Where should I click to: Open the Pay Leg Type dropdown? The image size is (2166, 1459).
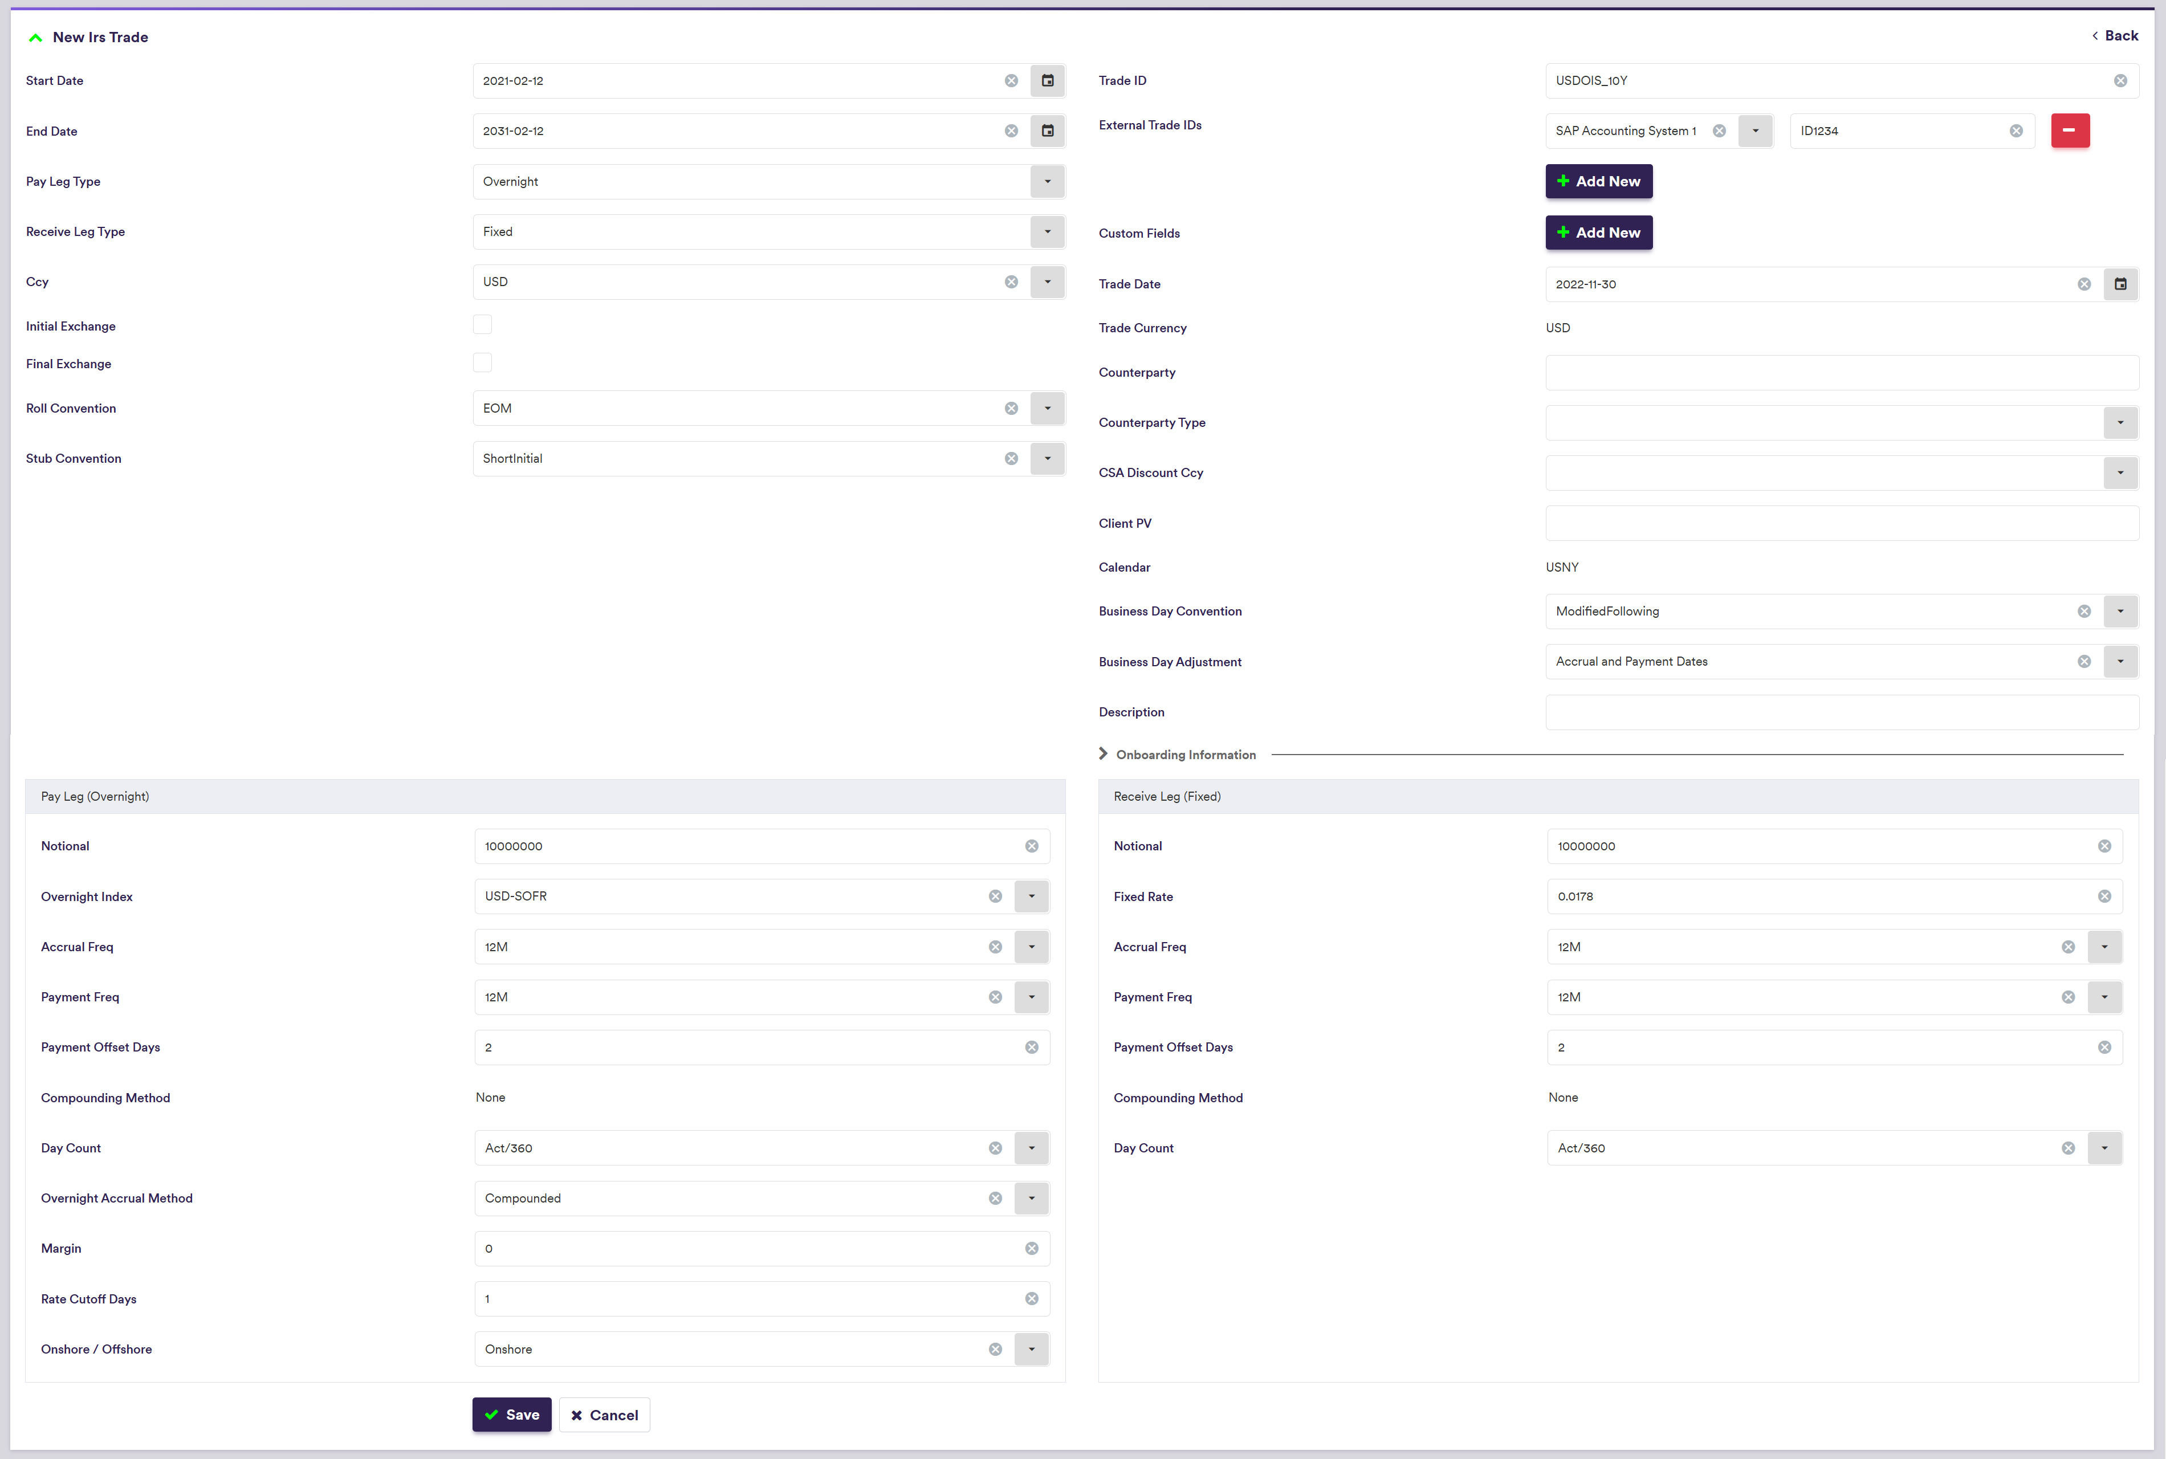pyautogui.click(x=1047, y=181)
